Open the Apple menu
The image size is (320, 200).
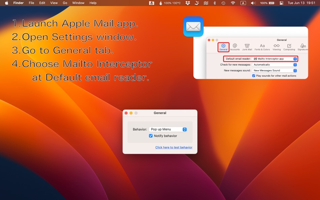(6, 3)
